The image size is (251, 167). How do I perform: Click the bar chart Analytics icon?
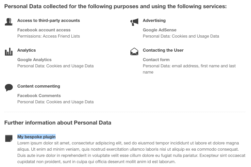(8, 52)
